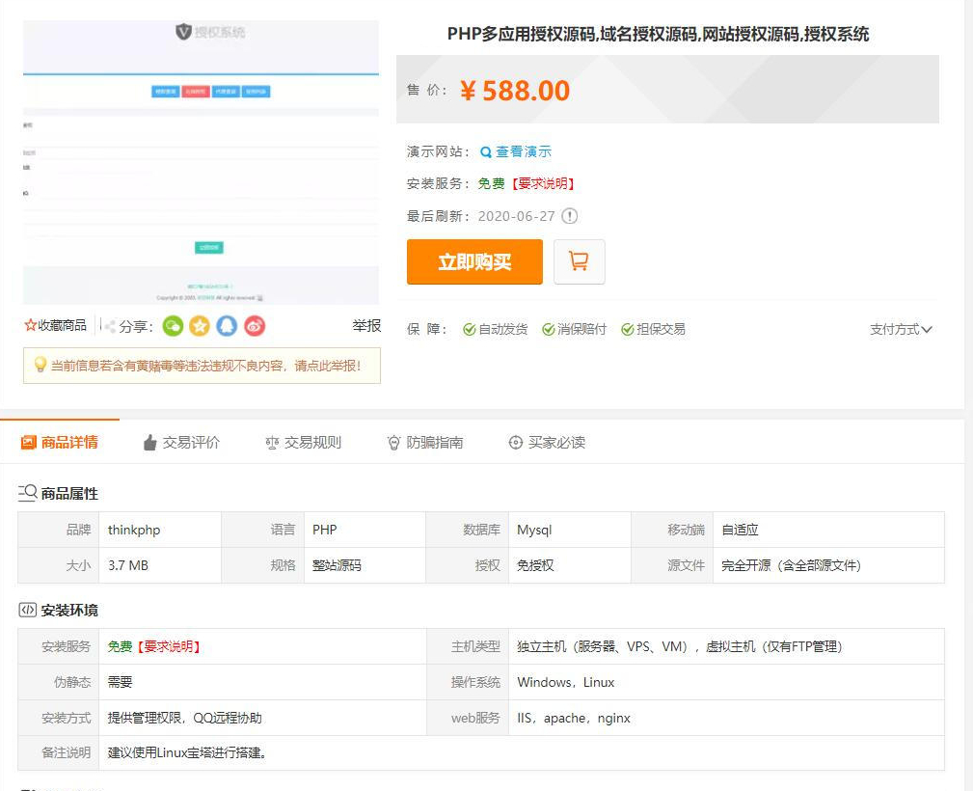Click the bulb icon of 防骗指南
973x791 pixels.
[x=393, y=443]
